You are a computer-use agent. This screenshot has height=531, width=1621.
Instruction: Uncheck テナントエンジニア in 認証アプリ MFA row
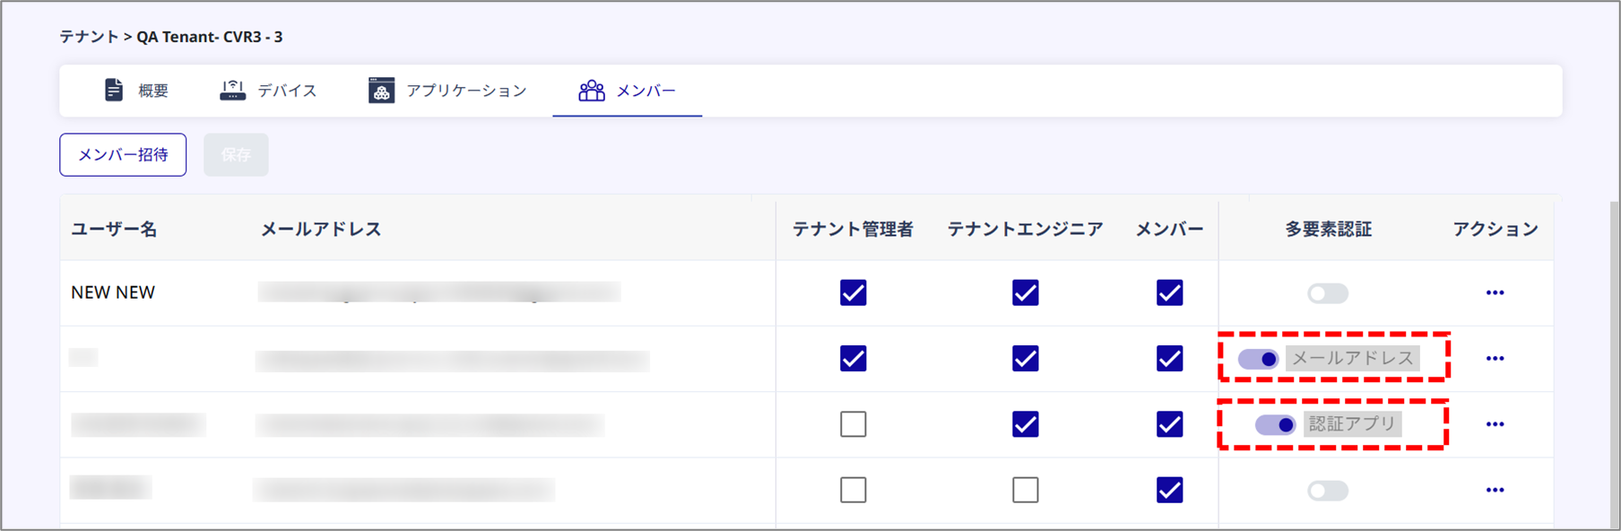(1026, 424)
